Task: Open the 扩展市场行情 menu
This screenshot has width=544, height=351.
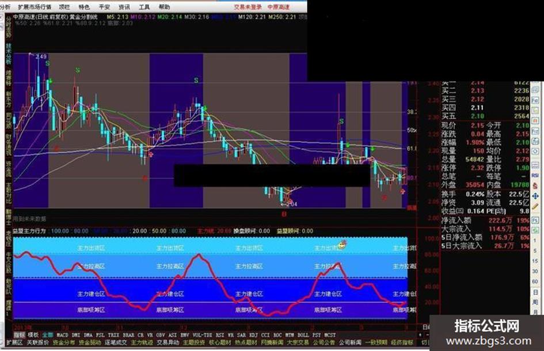Action: (x=35, y=6)
